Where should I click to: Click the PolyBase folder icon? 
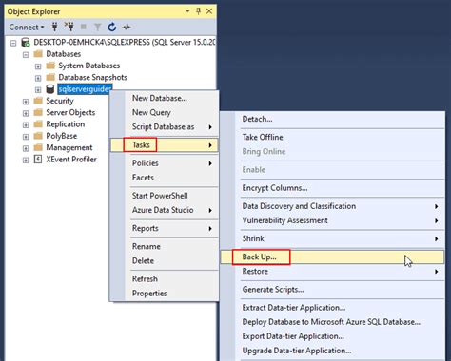38,136
